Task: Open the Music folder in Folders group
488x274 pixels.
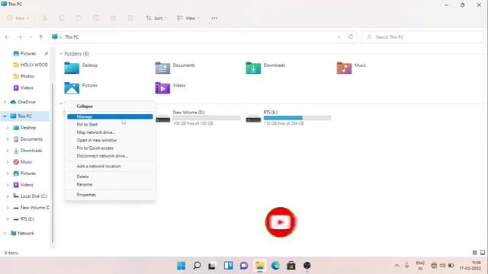Action: 352,68
